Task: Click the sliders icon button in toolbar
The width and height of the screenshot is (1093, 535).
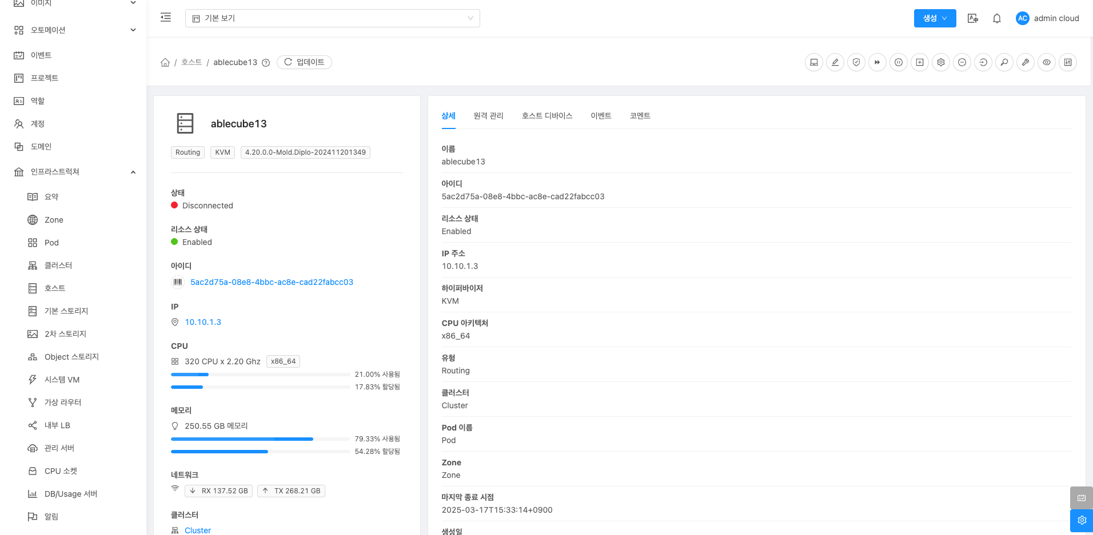Action: coord(1067,62)
